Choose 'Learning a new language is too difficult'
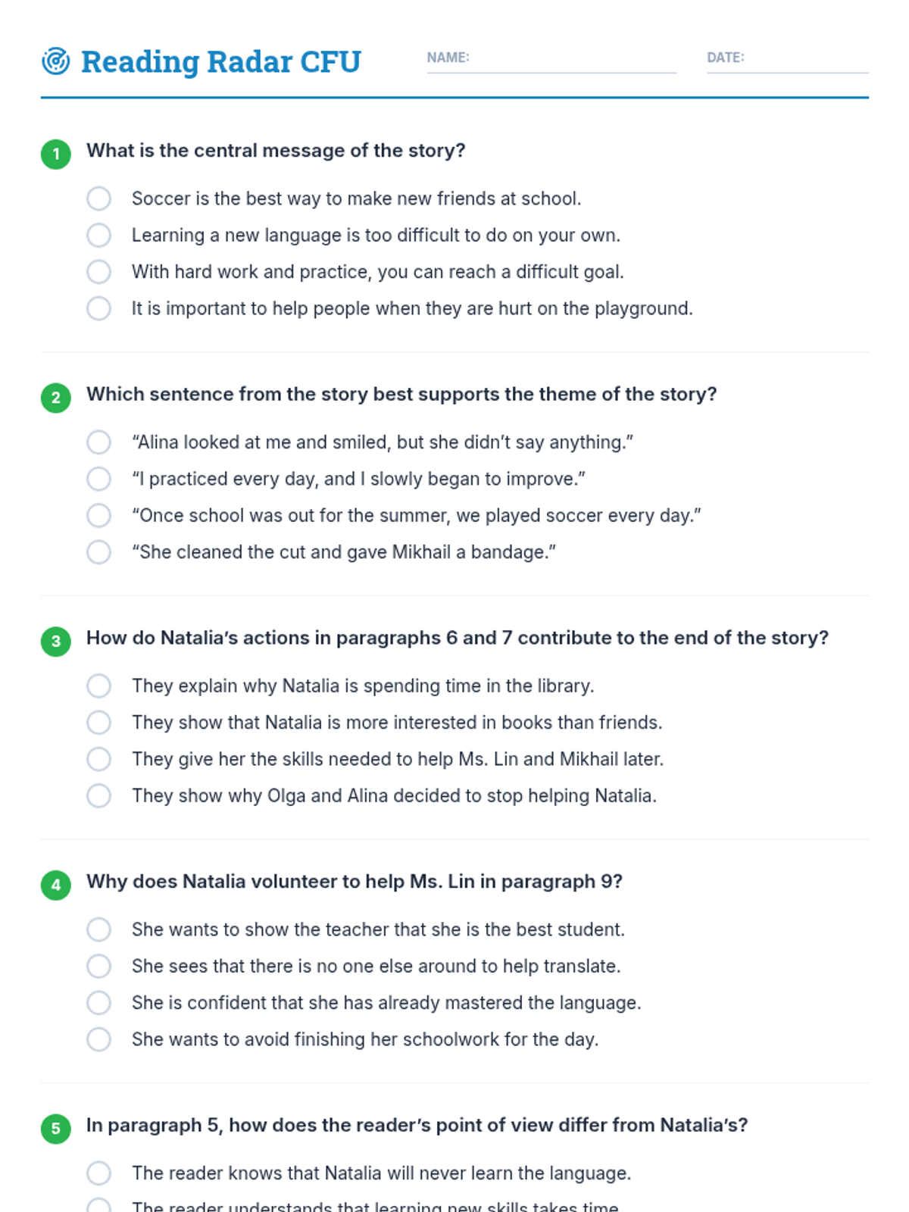 (98, 235)
